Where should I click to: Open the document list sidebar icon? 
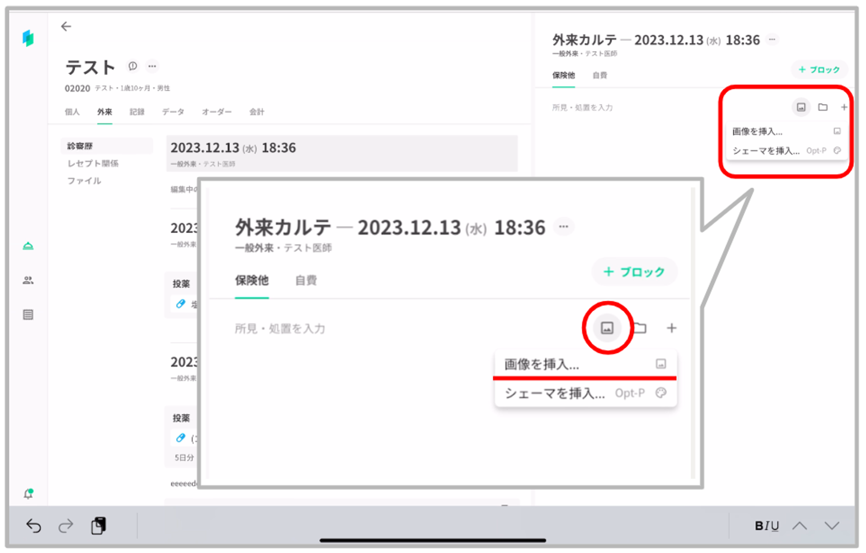(28, 314)
